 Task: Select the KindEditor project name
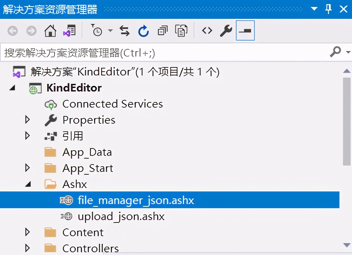tap(74, 88)
